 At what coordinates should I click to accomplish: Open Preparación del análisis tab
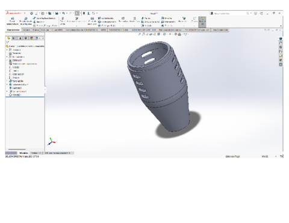pos(170,30)
